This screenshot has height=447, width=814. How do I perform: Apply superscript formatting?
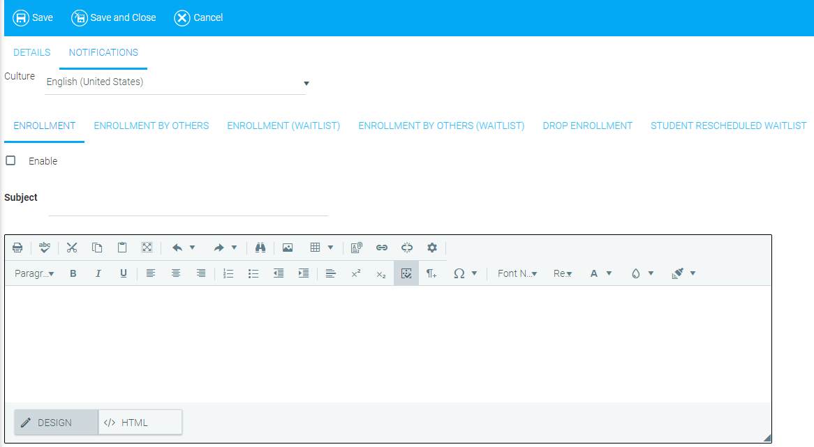coord(356,274)
